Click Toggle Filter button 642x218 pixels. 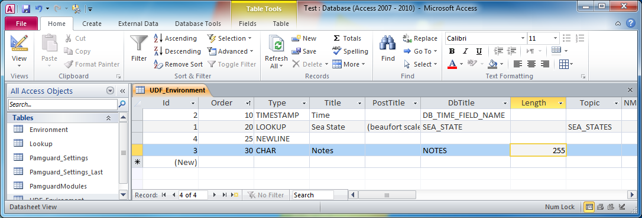tap(232, 64)
